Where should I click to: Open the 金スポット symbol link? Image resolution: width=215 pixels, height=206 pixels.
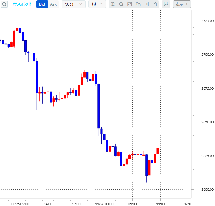tap(23, 4)
